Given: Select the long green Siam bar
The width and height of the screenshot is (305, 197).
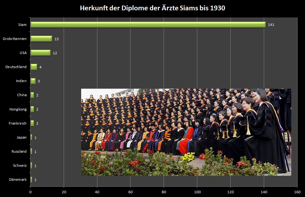Looking at the screenshot, I should (x=148, y=25).
